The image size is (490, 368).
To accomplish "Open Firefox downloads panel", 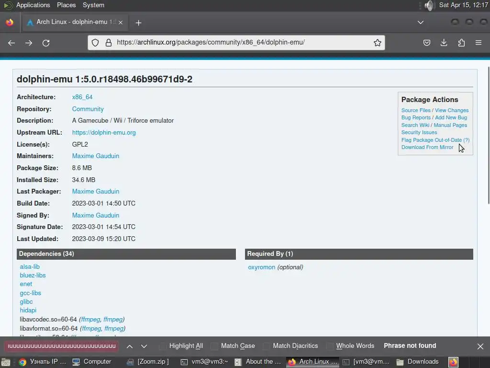I will 444,43.
